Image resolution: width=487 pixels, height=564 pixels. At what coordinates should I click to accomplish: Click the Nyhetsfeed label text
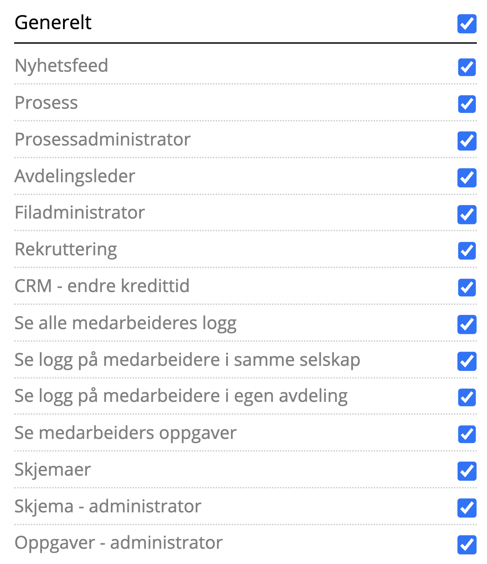point(61,66)
